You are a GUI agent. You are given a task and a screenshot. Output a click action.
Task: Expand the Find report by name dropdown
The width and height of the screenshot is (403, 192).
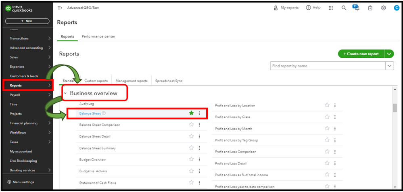[x=390, y=66]
